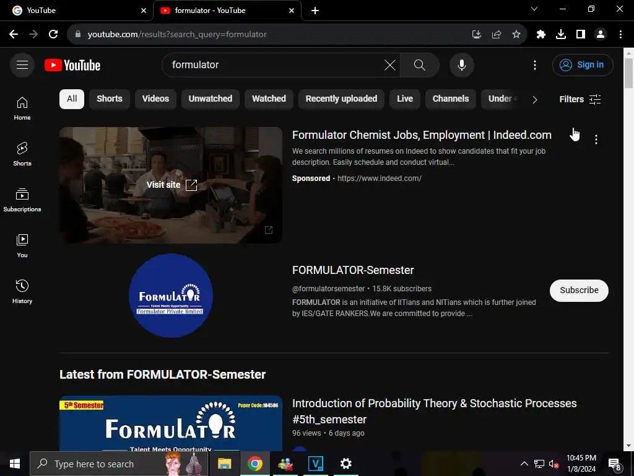
Task: Click the browser back arrow
Action: pos(14,34)
